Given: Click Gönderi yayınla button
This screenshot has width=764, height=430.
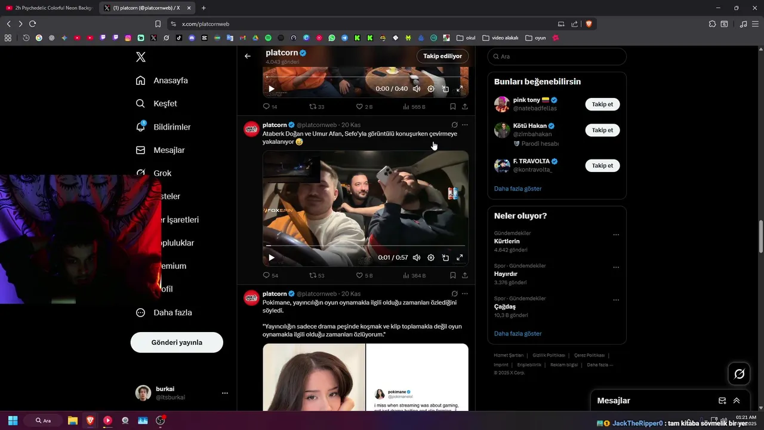Looking at the screenshot, I should 177,342.
